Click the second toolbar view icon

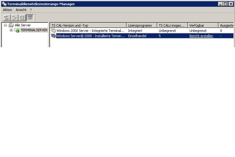[x=14, y=18]
